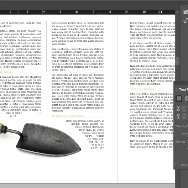Image resolution: width=188 pixels, height=188 pixels.
Task: Decrease the Bottom Offset value
Action: 184,118
